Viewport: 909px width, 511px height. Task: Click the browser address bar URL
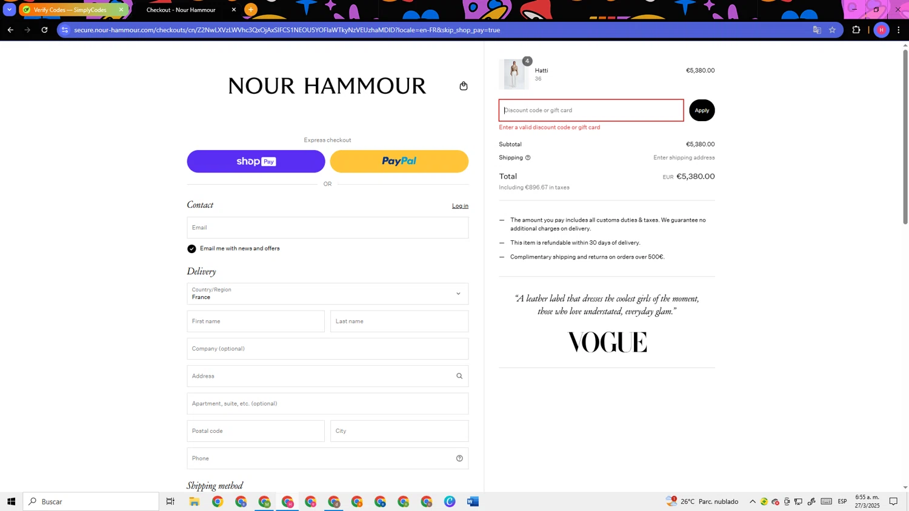point(287,30)
